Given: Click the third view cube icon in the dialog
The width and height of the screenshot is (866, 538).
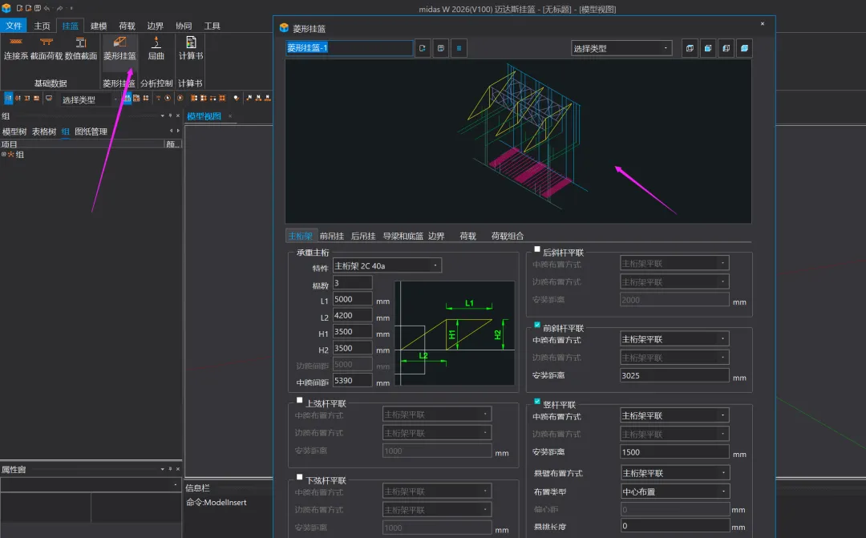Looking at the screenshot, I should pyautogui.click(x=726, y=48).
